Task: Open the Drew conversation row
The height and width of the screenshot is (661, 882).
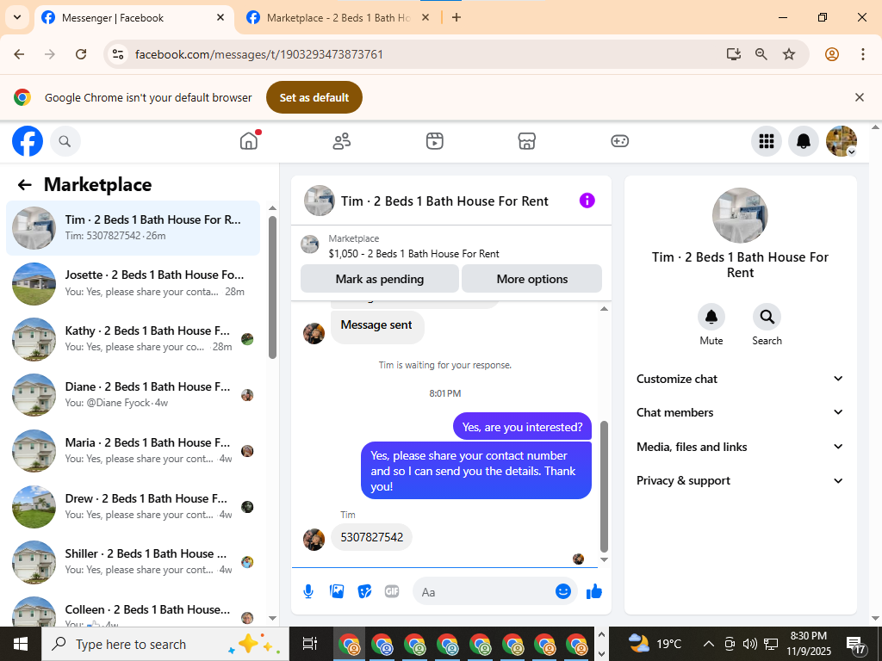Action: point(134,506)
